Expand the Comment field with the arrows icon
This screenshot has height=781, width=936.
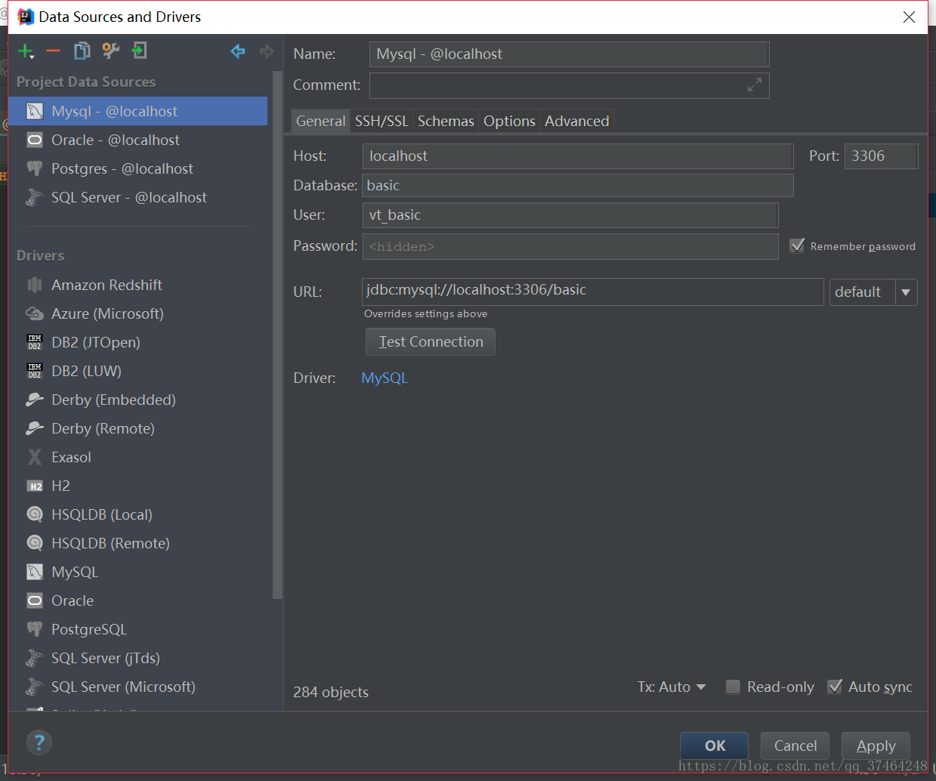tap(755, 85)
